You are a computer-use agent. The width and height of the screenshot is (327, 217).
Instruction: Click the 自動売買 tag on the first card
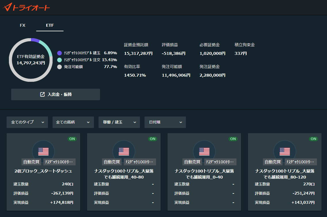[x=31, y=162]
